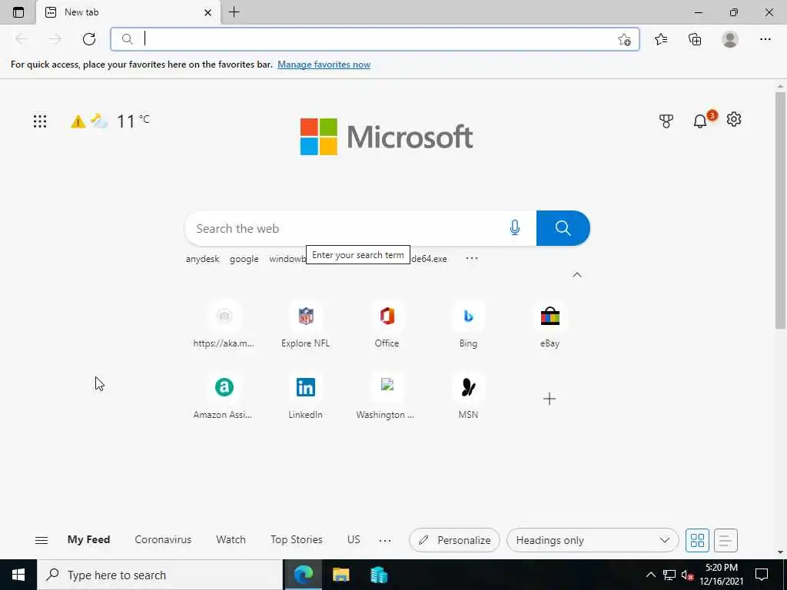Open the eBay quick link
Screen dimensions: 787x590
tap(550, 325)
